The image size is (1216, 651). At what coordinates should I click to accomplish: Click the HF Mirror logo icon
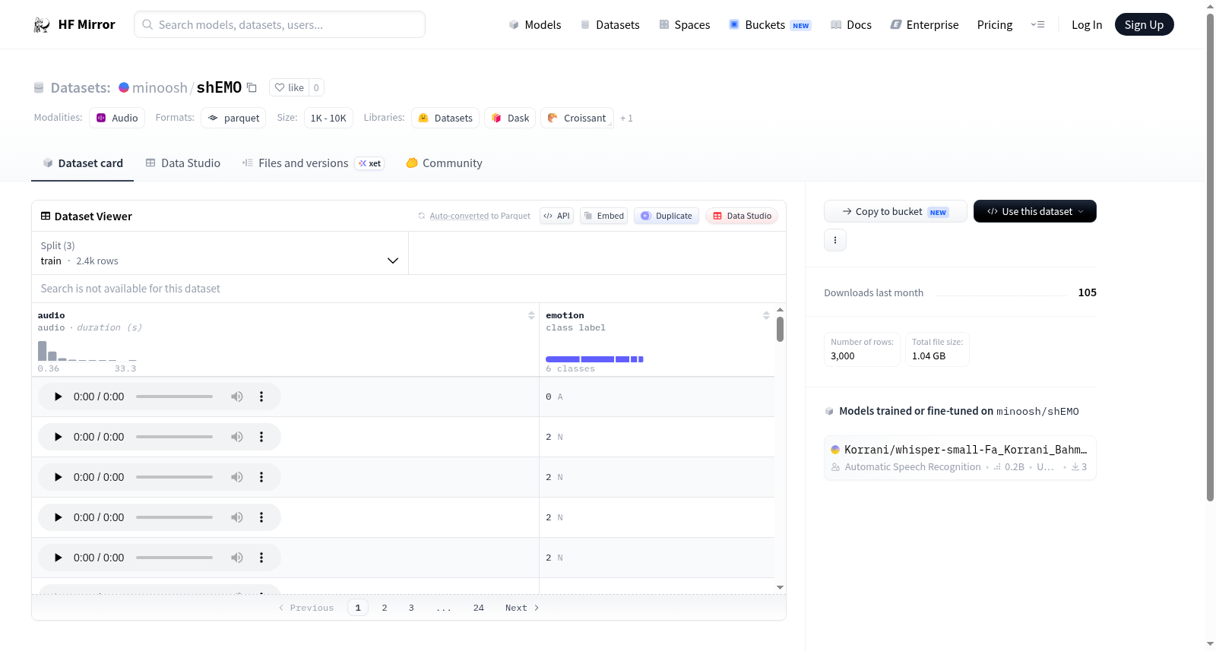point(42,25)
